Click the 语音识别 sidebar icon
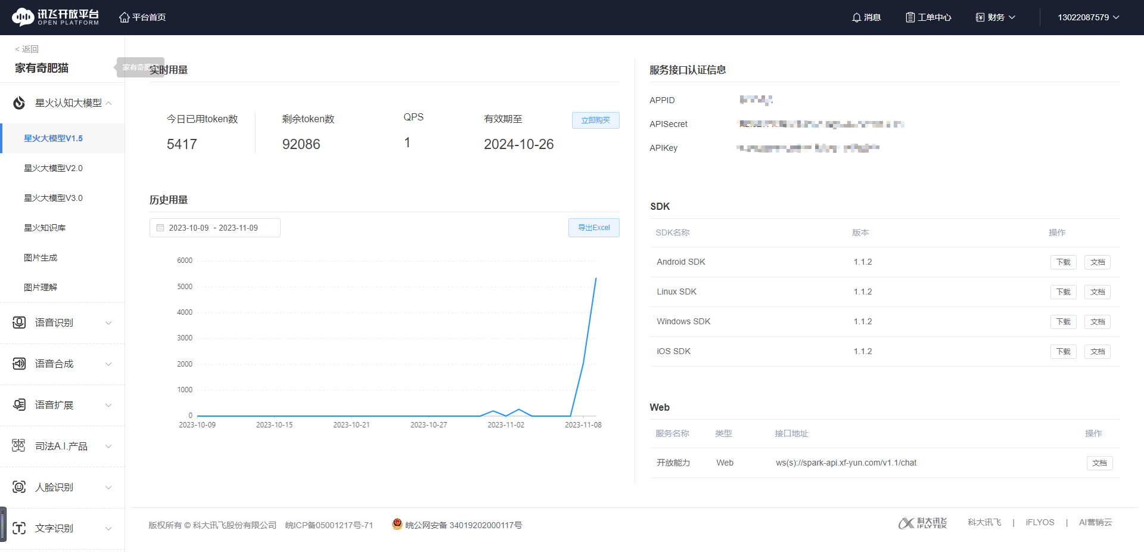The width and height of the screenshot is (1144, 552). [19, 322]
